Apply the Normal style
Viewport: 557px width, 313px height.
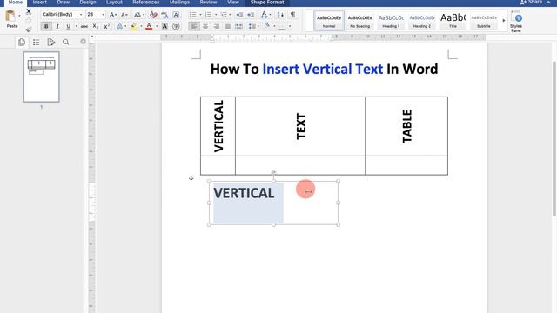(329, 21)
